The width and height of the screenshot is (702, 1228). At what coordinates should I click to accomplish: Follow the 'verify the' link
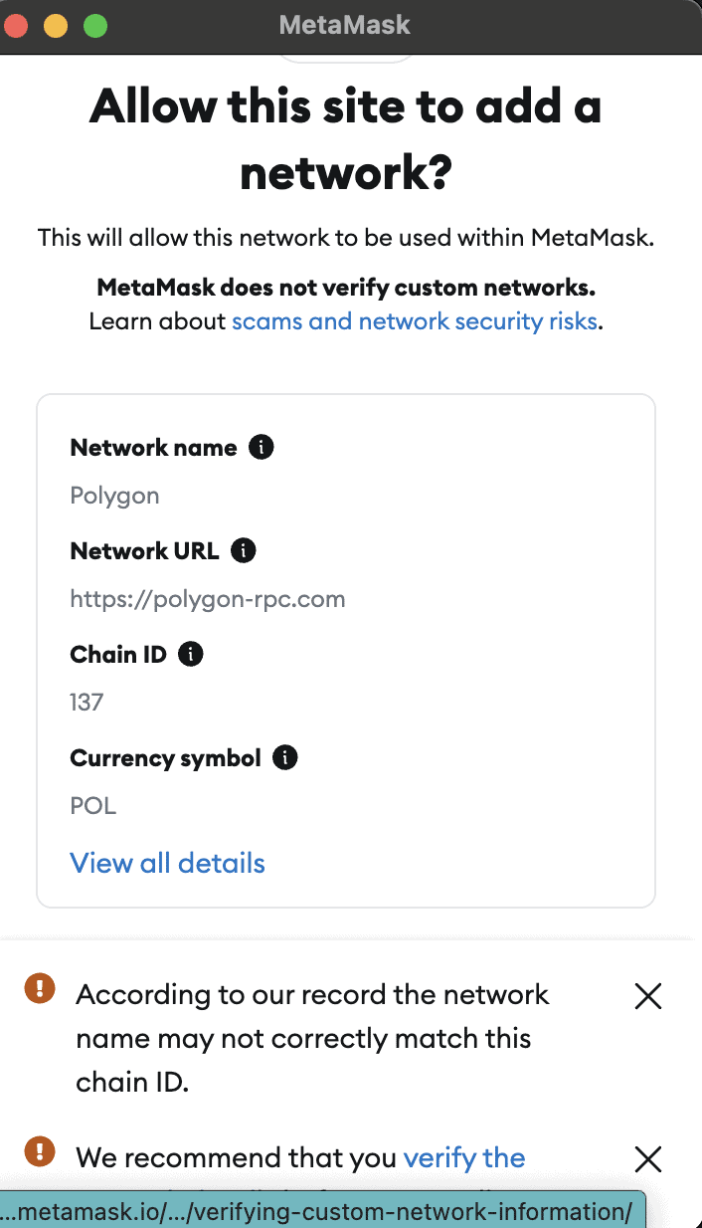(x=464, y=1158)
